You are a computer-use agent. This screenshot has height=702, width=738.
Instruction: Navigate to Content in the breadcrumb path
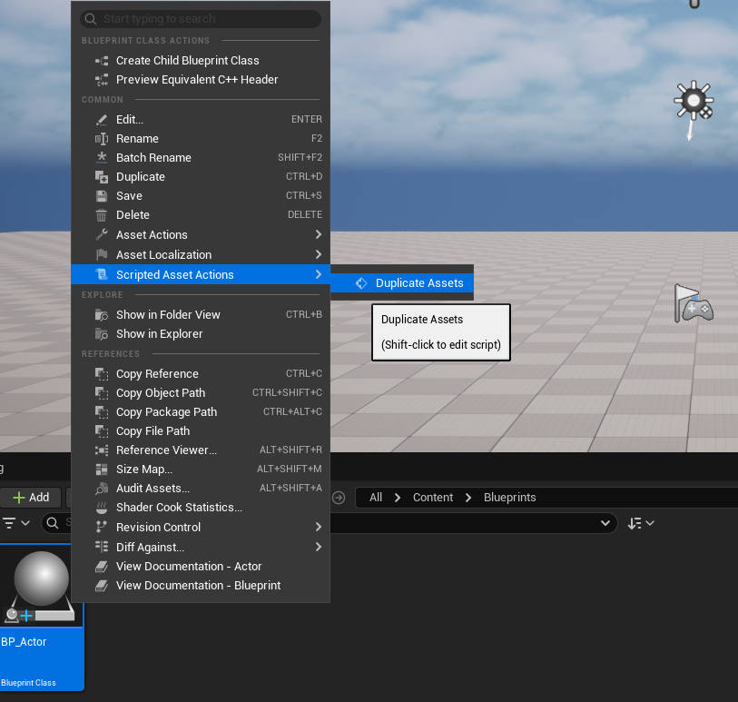pyautogui.click(x=432, y=497)
